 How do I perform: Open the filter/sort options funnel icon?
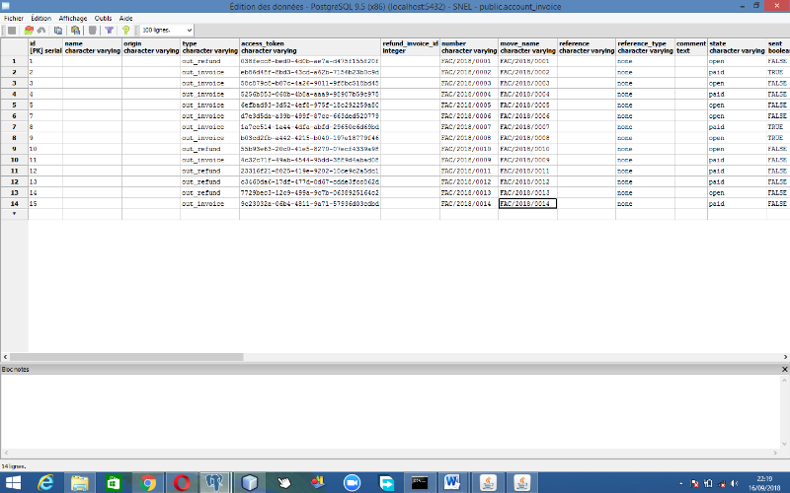109,31
